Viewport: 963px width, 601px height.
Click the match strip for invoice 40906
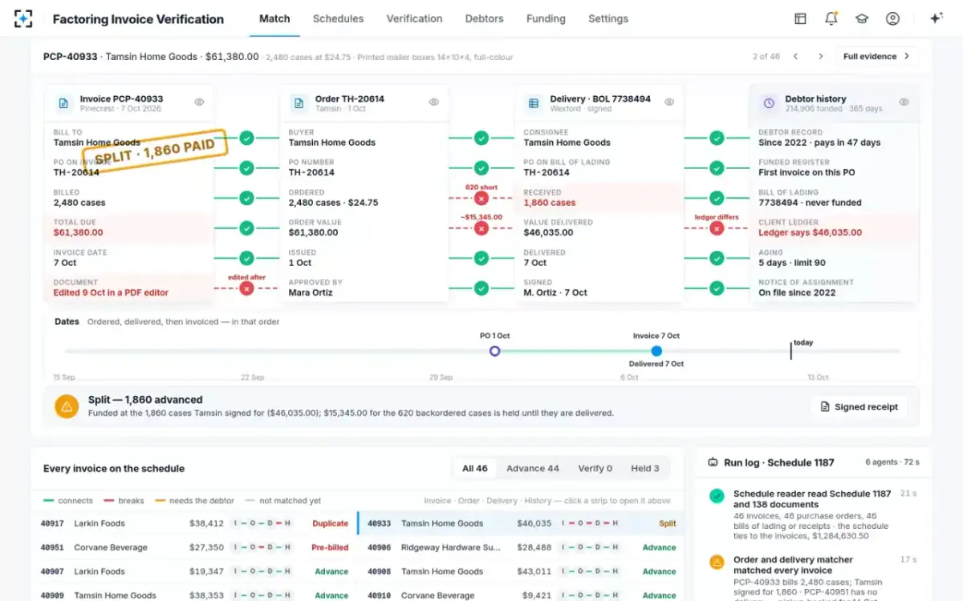point(589,547)
